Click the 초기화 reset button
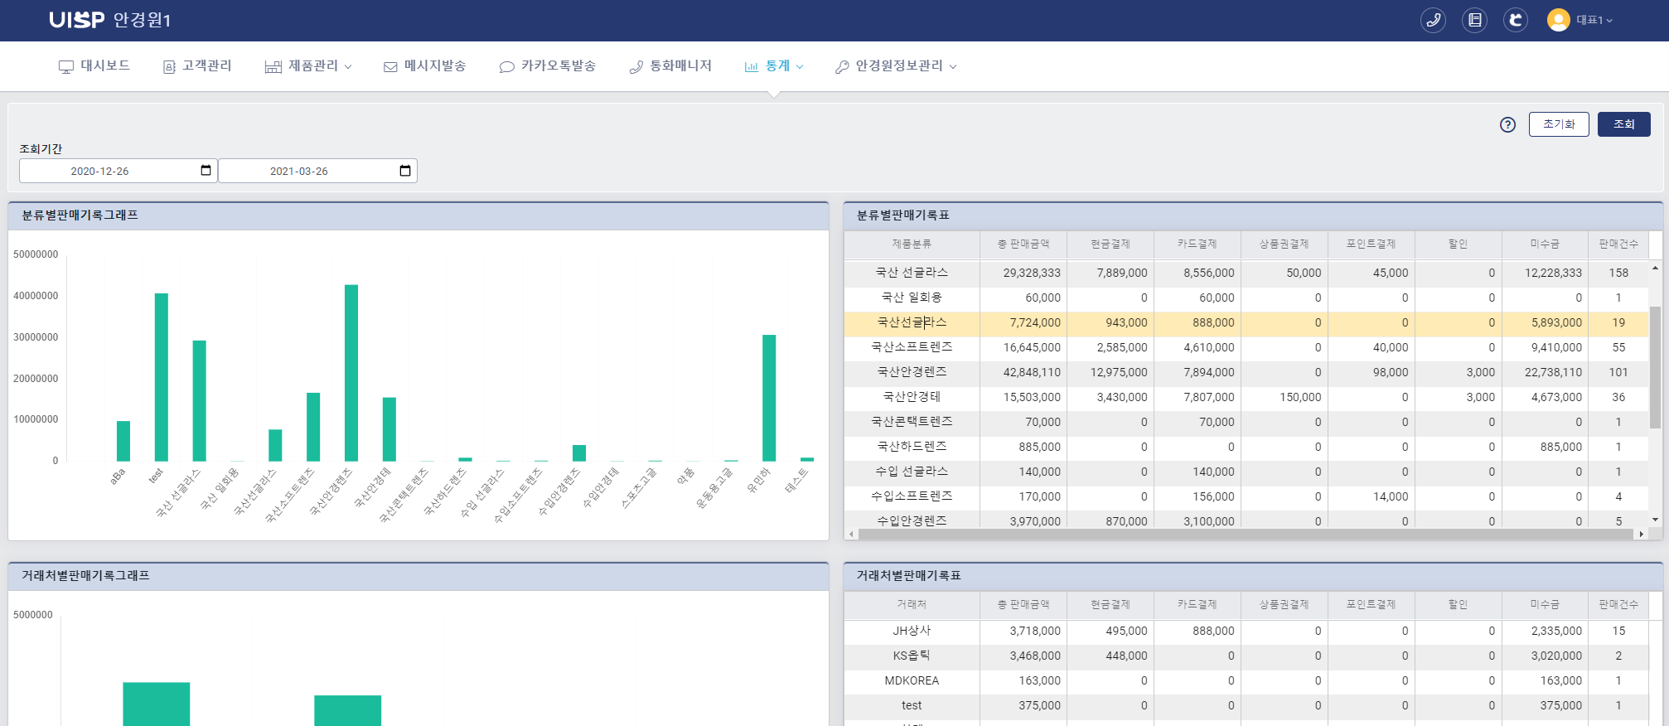Screen dimensions: 1669x726 (1559, 124)
